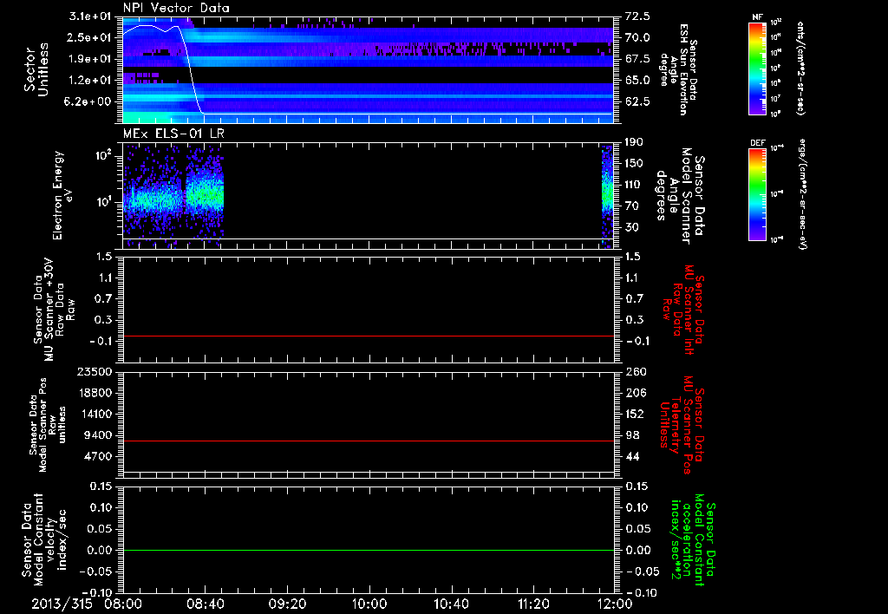Screen dimensions: 888x614
Task: Click the 6.2e+00 sector tick value
Action: pyautogui.click(x=89, y=102)
